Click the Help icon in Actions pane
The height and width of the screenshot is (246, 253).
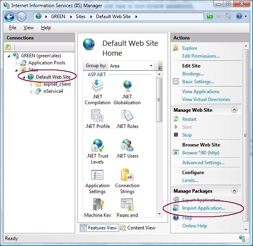click(176, 218)
